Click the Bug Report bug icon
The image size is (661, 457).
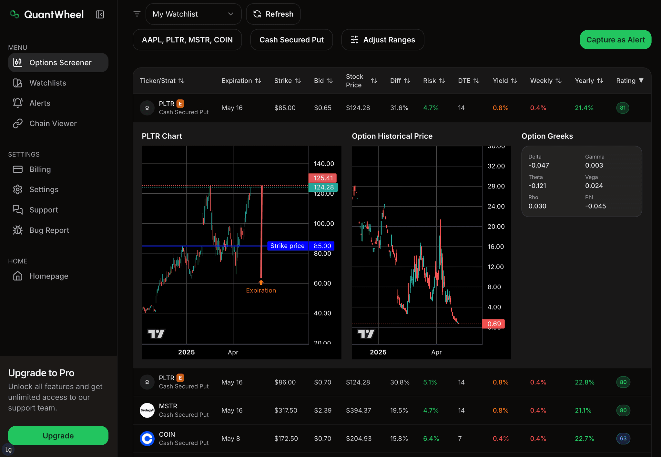[x=18, y=230]
